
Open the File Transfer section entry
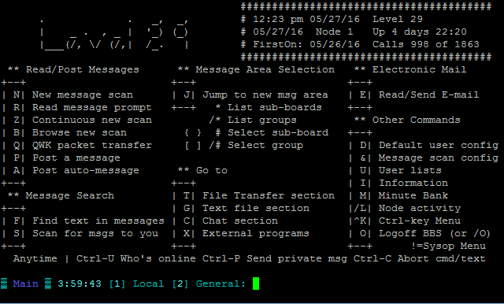tap(269, 195)
